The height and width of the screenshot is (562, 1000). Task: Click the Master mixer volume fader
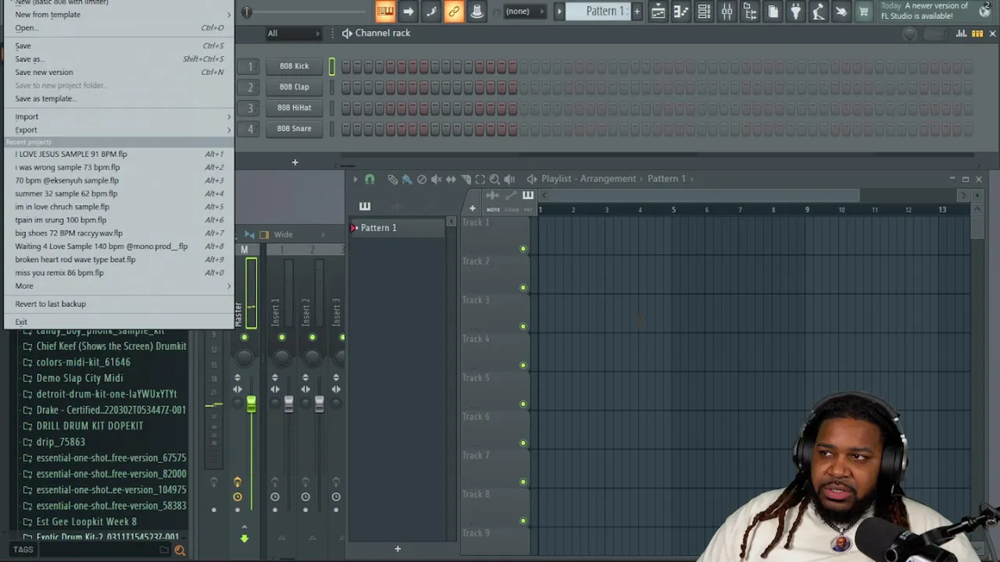tap(251, 404)
